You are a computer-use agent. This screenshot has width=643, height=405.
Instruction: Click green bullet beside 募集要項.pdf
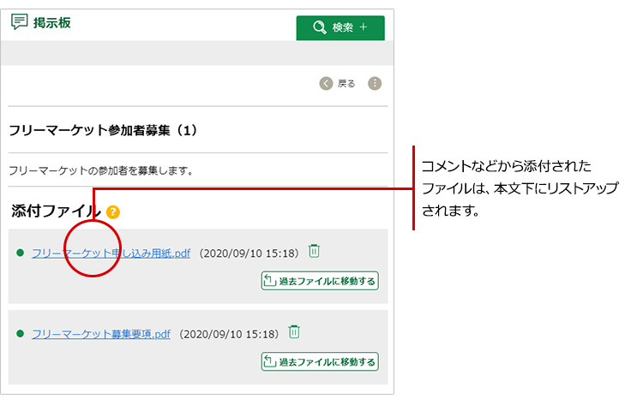[x=21, y=334]
